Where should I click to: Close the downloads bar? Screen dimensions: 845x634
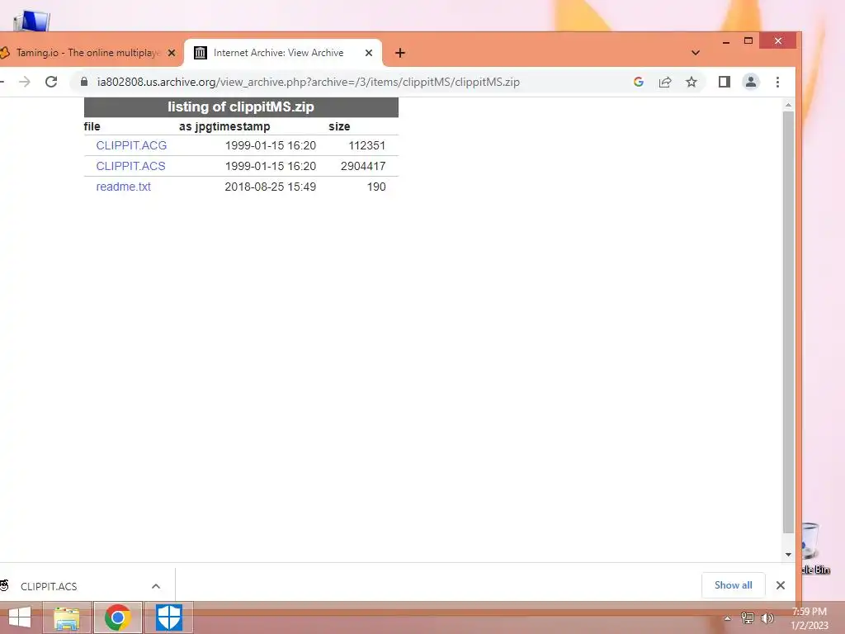[x=780, y=585]
